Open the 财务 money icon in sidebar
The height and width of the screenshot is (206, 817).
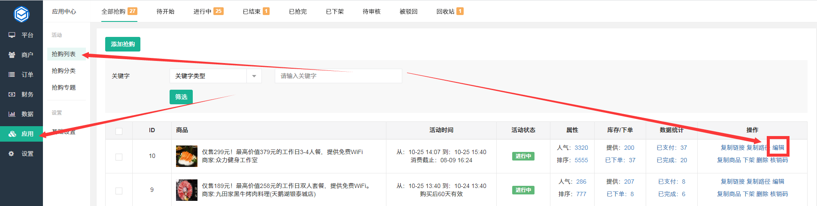pyautogui.click(x=12, y=94)
